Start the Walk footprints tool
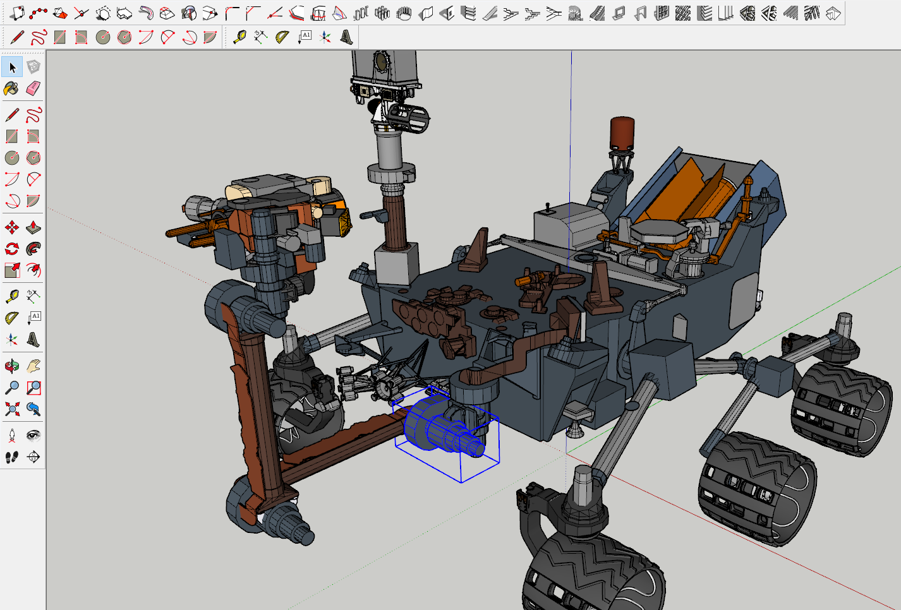This screenshot has width=901, height=610. (12, 457)
